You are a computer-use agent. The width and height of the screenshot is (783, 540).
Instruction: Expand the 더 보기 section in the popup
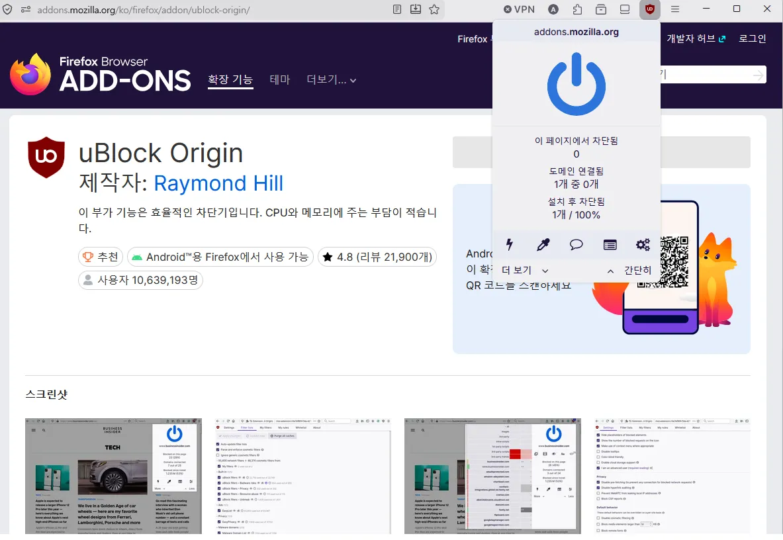(525, 270)
